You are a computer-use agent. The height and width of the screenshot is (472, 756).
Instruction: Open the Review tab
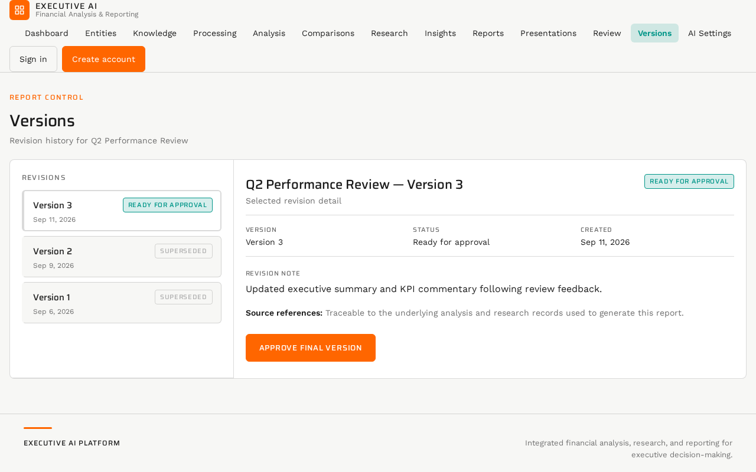pyautogui.click(x=607, y=33)
